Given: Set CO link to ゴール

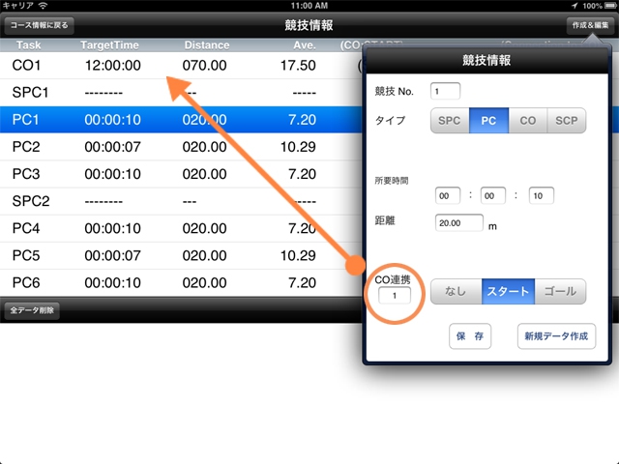Looking at the screenshot, I should pos(561,290).
